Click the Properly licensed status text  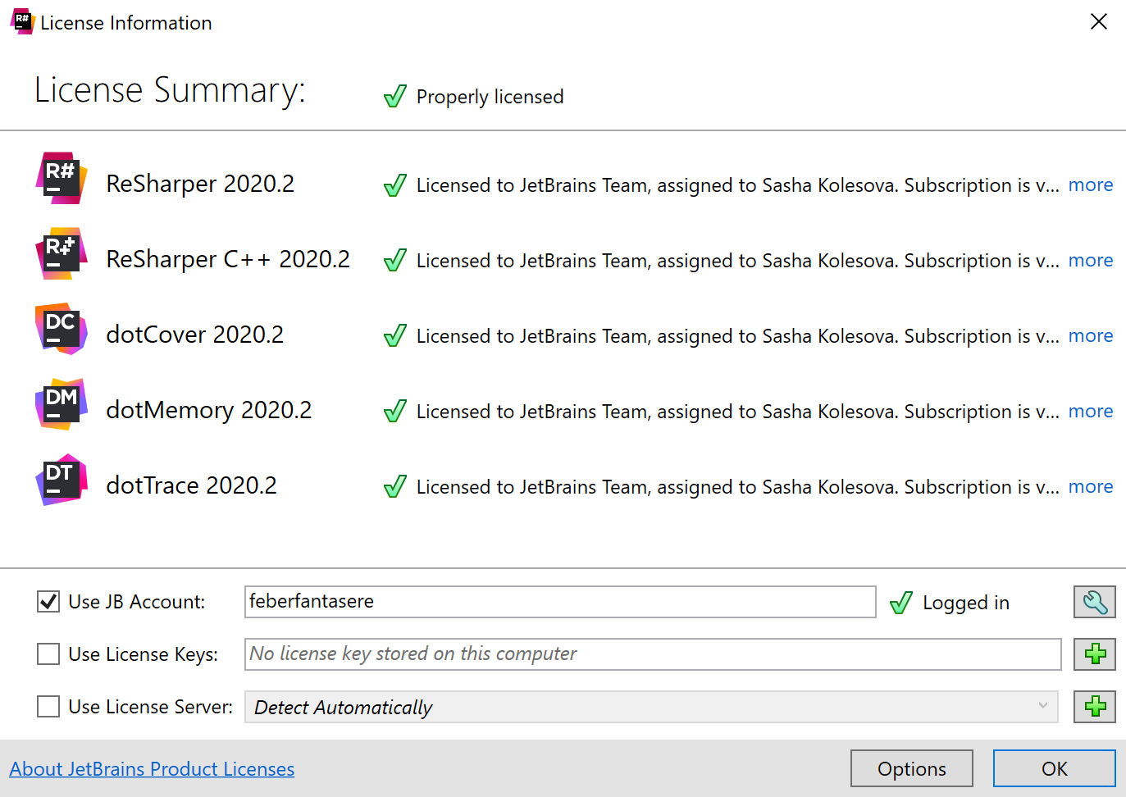click(490, 97)
